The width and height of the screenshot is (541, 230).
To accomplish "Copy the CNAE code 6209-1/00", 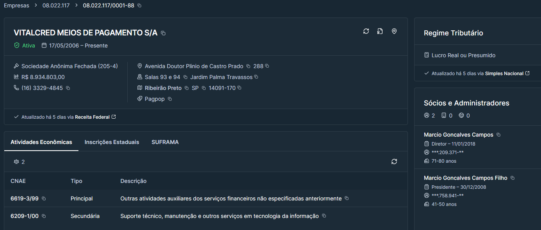I will [x=44, y=216].
